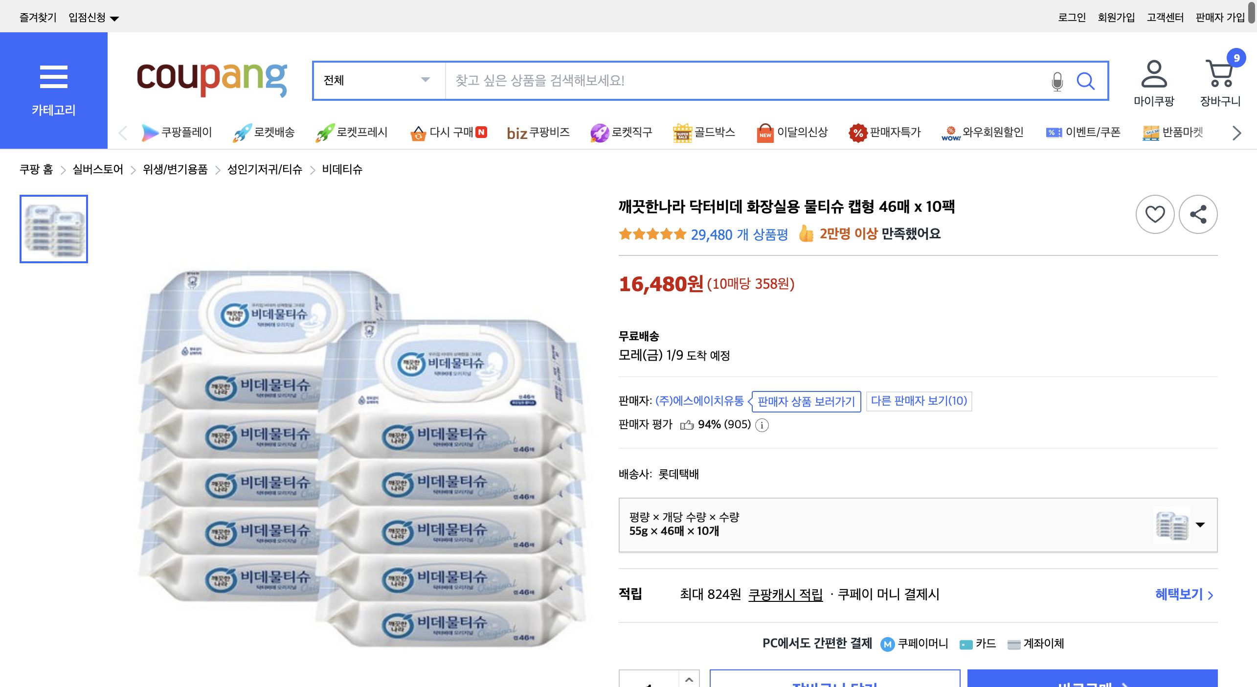The height and width of the screenshot is (687, 1257).
Task: Click the search magnifier icon
Action: tap(1086, 81)
